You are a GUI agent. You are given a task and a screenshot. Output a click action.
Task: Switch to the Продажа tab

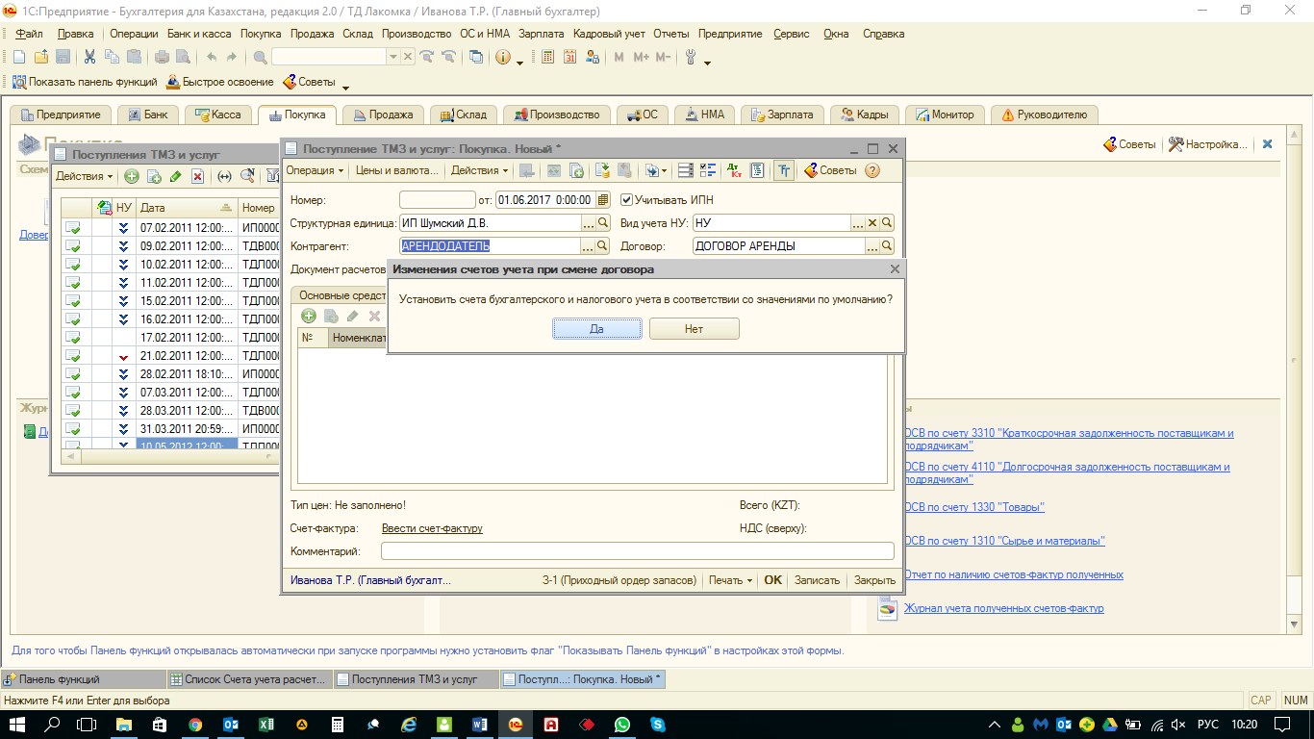(384, 115)
